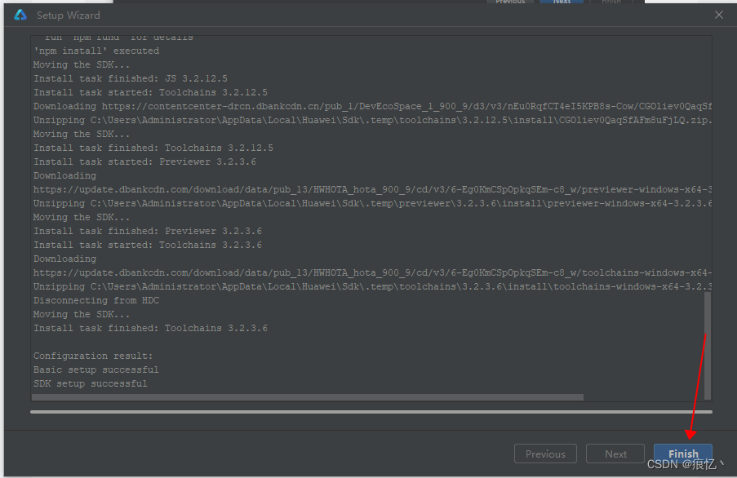Viewport: 737px width, 478px height.
Task: Click the toolchains-windows-x64 download URL line
Action: point(372,272)
